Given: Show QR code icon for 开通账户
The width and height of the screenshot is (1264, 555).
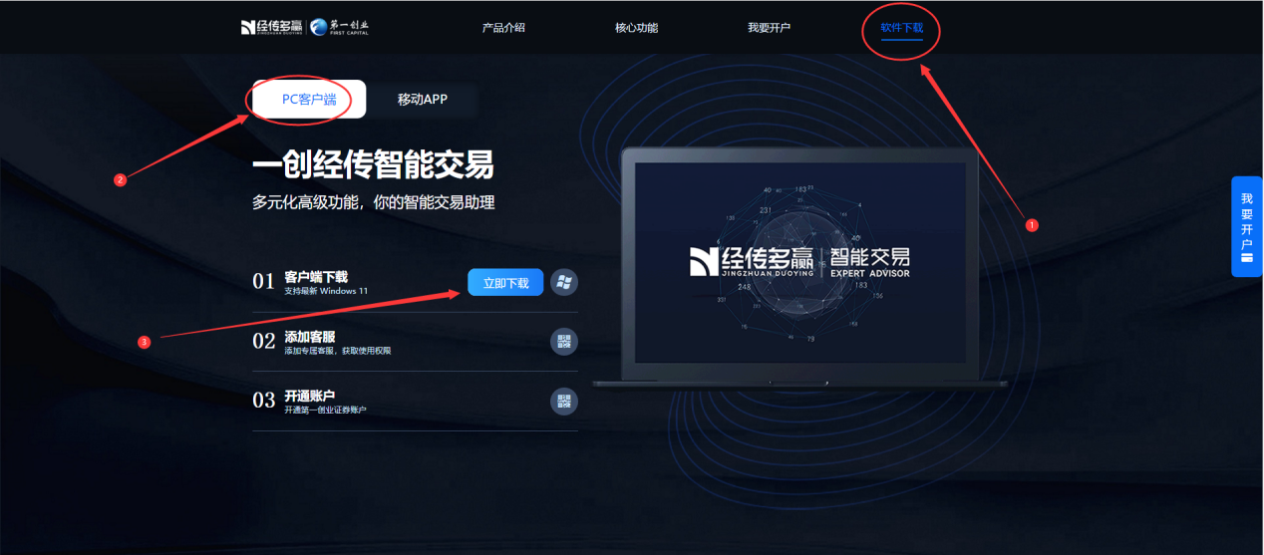Looking at the screenshot, I should (x=564, y=402).
